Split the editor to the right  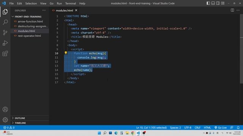coord(232,10)
